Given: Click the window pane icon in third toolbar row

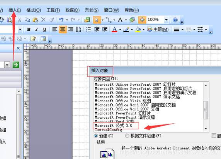Looking at the screenshot, I should (43, 38).
